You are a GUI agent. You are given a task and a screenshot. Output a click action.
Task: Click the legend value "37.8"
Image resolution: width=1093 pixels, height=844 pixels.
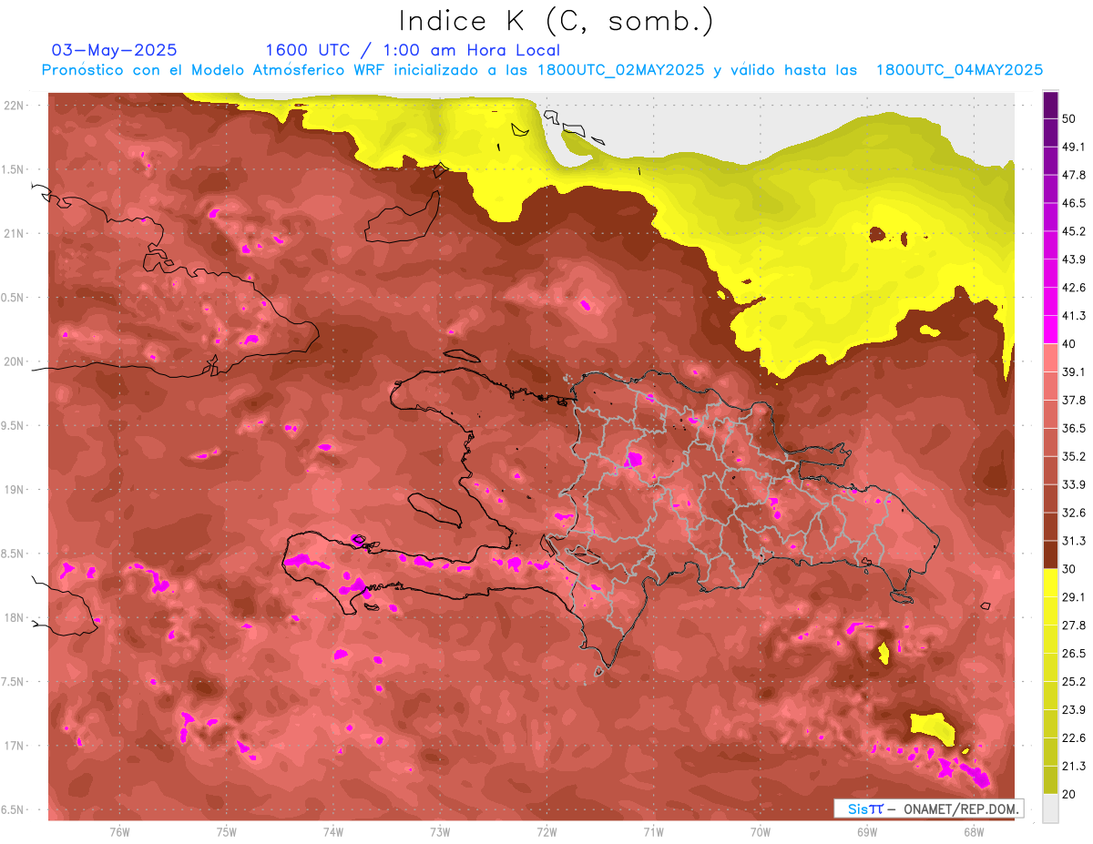pos(1075,400)
